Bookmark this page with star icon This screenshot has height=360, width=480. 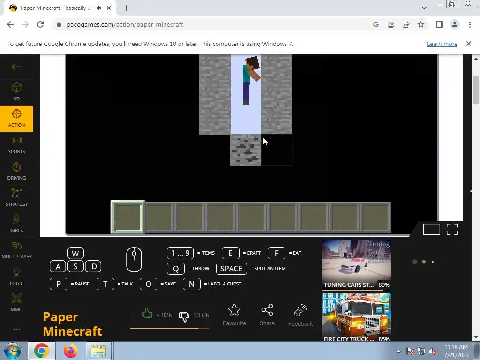click(421, 24)
